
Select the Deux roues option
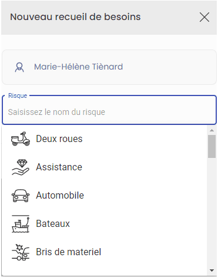pyautogui.click(x=104, y=139)
